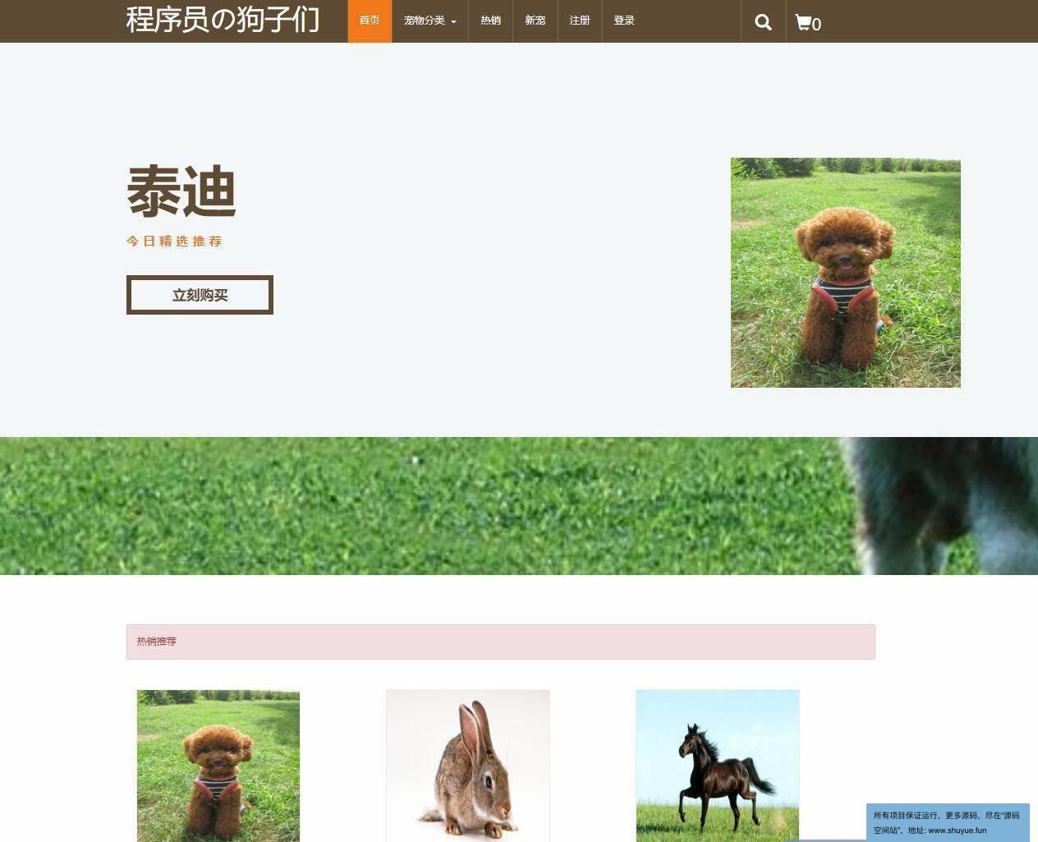1038x842 pixels.
Task: Expand the 宠物分类 dropdown menu
Action: click(429, 21)
